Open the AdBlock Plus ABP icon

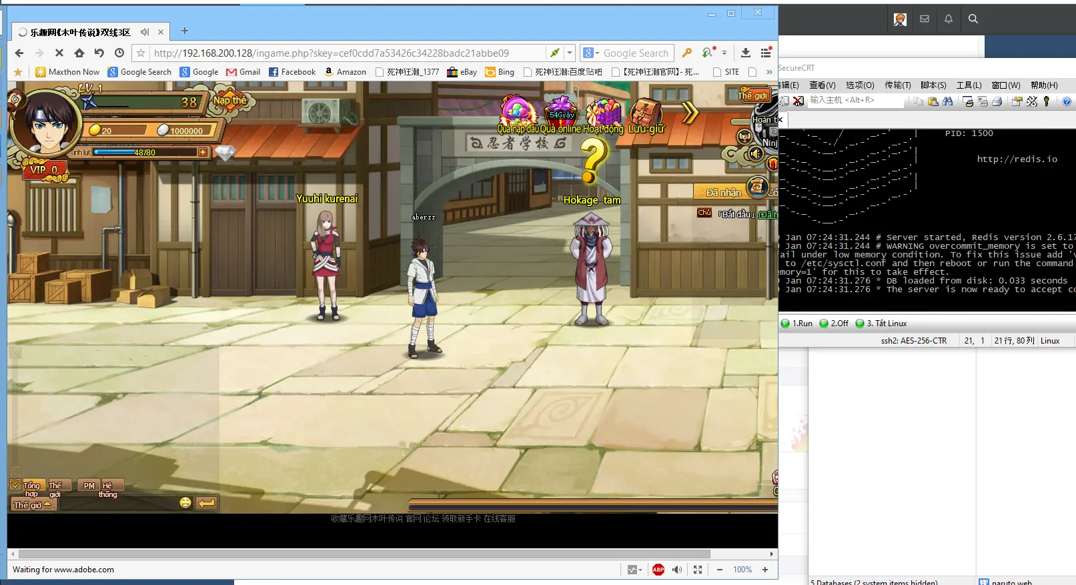[658, 570]
